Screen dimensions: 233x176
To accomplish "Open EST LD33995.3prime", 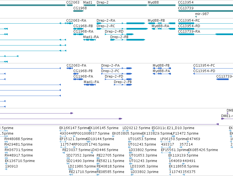I will (144, 166).
